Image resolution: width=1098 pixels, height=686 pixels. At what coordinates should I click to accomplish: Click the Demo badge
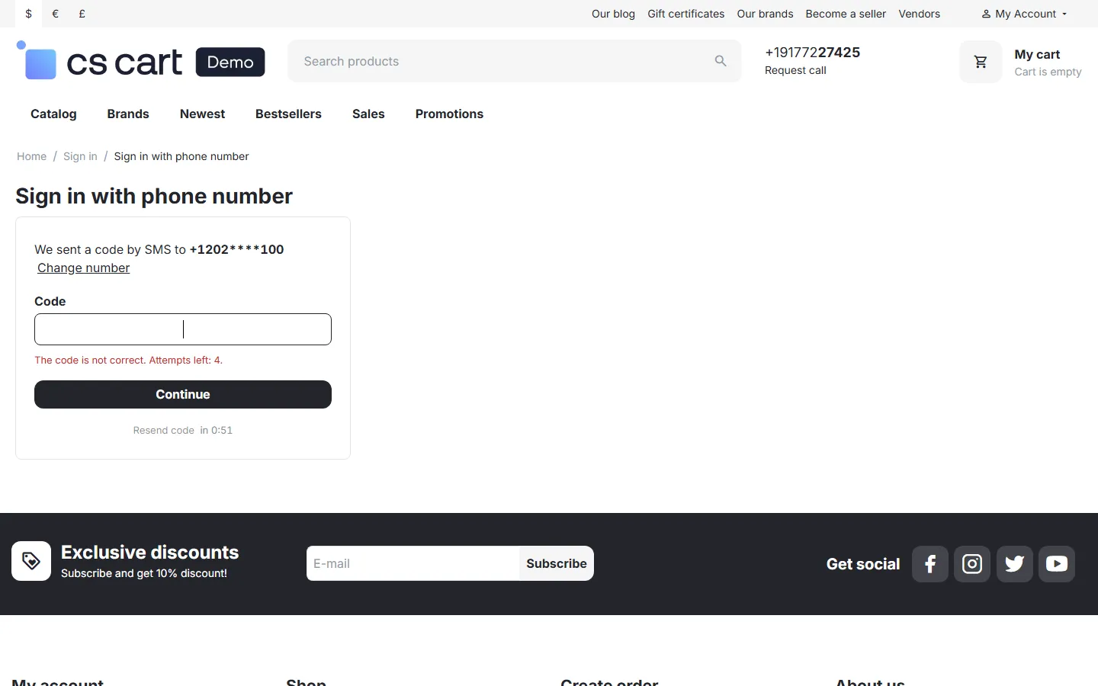[230, 62]
